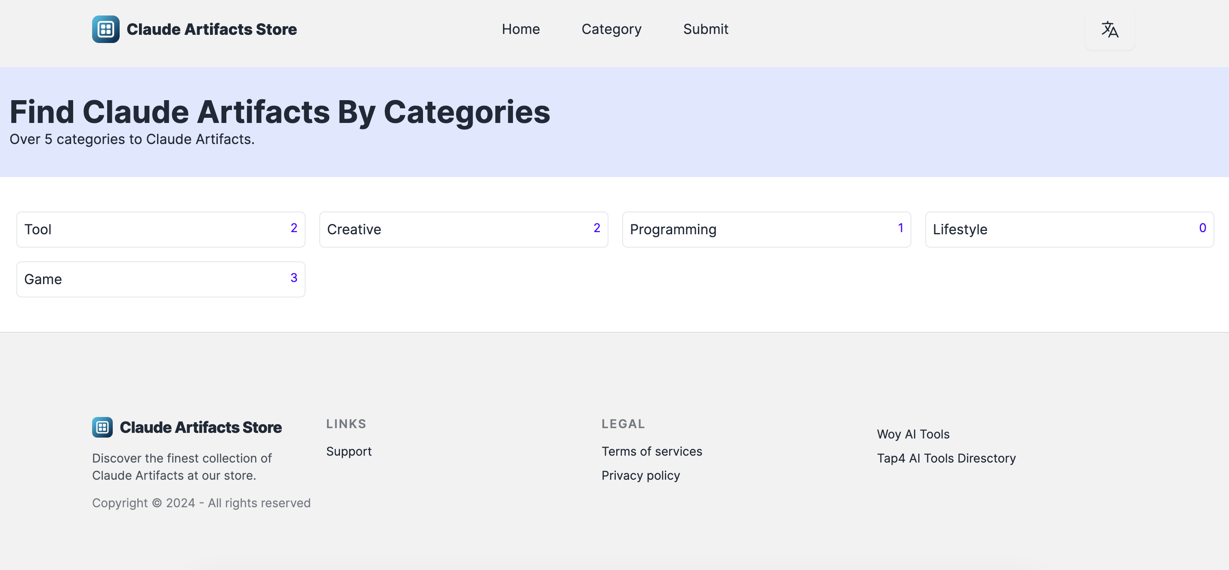Click the Game category count number 3
The height and width of the screenshot is (570, 1229).
[293, 277]
